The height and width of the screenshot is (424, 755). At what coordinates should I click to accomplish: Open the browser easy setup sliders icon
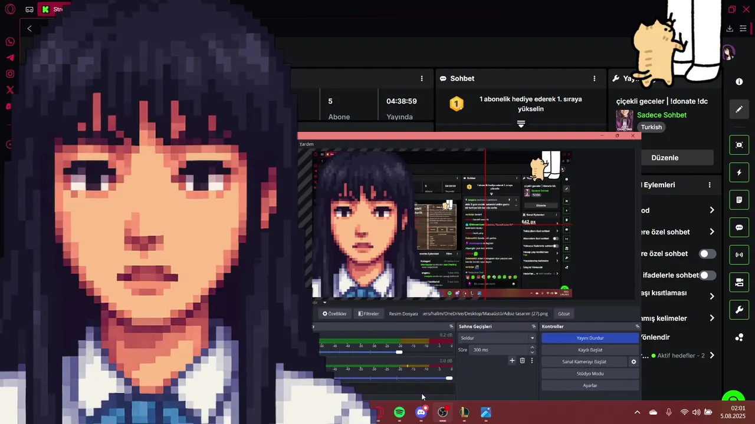click(743, 28)
